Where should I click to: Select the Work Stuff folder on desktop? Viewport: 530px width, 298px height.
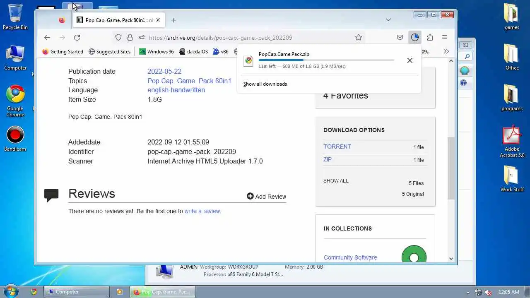(x=512, y=179)
